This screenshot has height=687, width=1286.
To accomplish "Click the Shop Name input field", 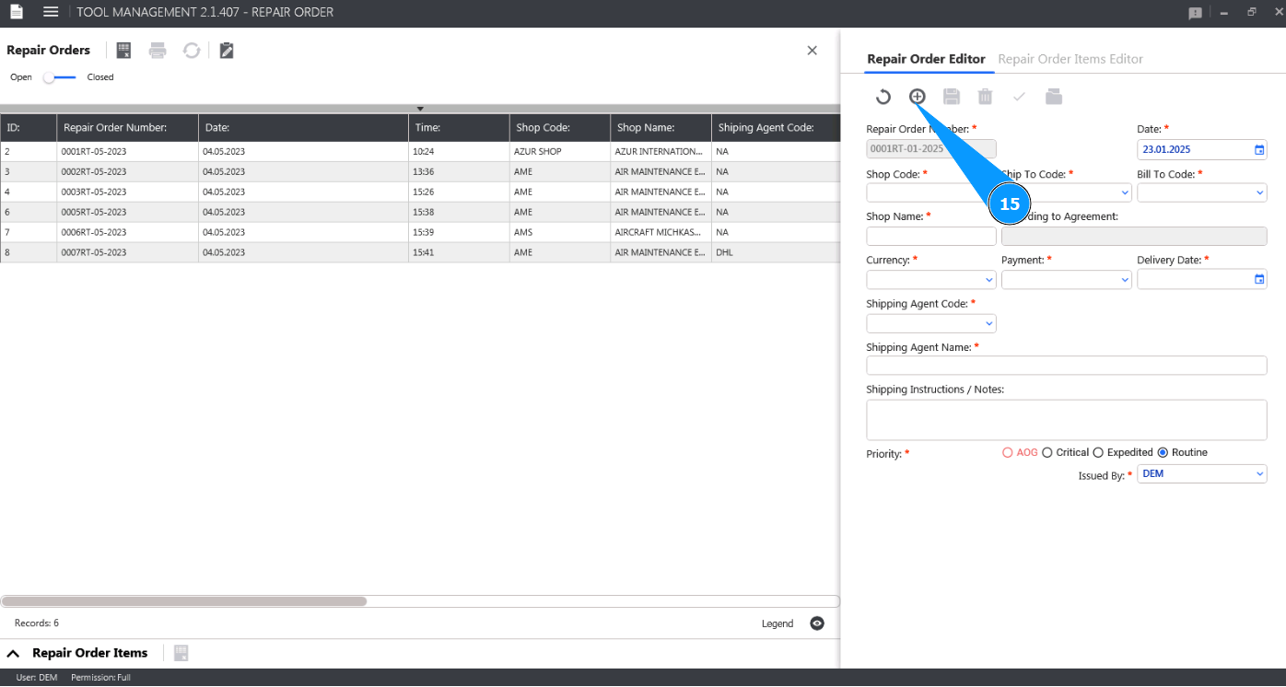I will pyautogui.click(x=931, y=236).
